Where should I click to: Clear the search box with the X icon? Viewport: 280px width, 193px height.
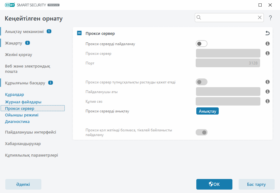pyautogui.click(x=260, y=17)
